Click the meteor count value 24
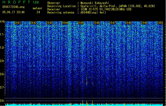This screenshot has height=106, width=166. pos(38,12)
